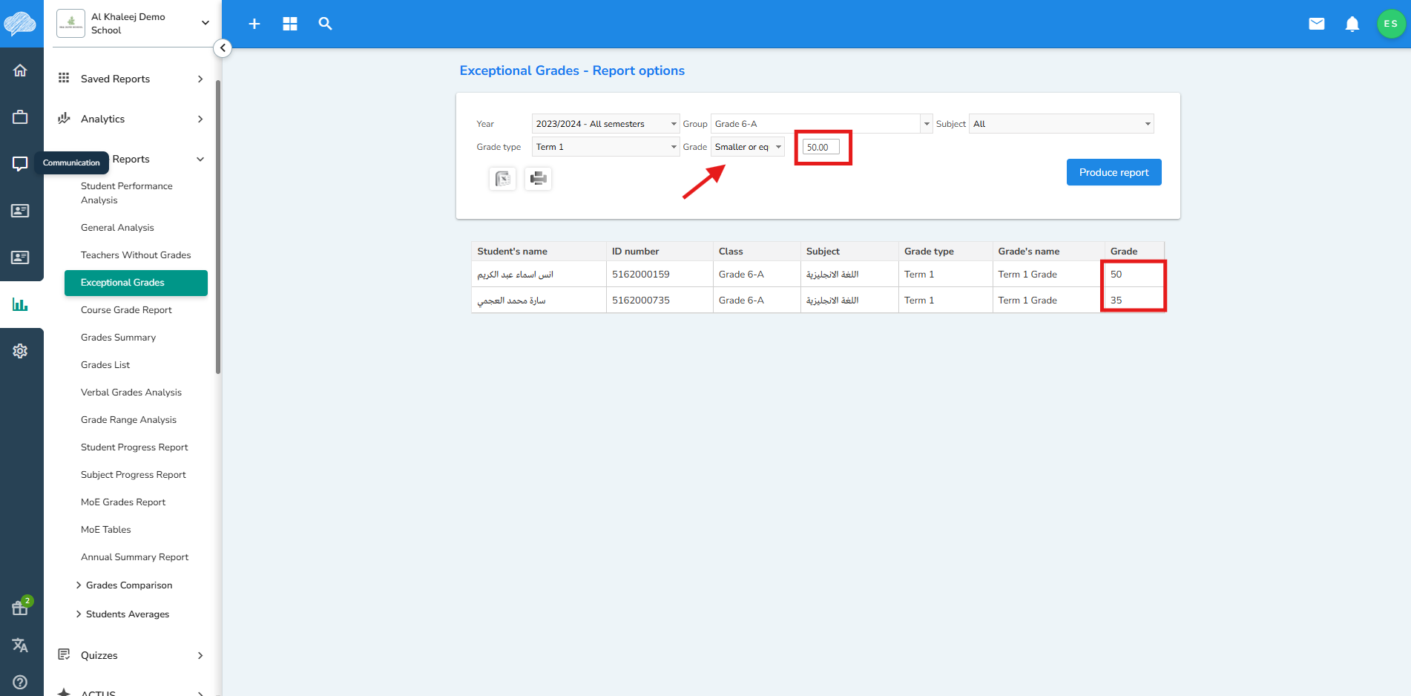Open the ES user avatar
Image resolution: width=1411 pixels, height=696 pixels.
click(1391, 24)
